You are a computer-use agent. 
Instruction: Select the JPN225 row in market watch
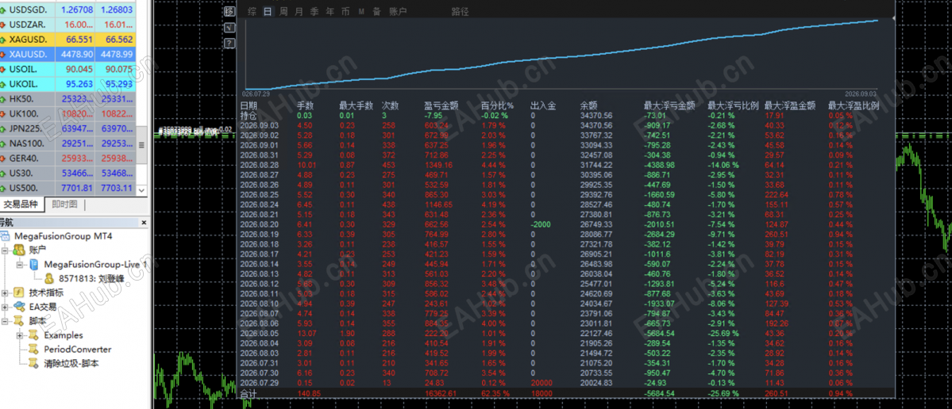click(x=68, y=128)
